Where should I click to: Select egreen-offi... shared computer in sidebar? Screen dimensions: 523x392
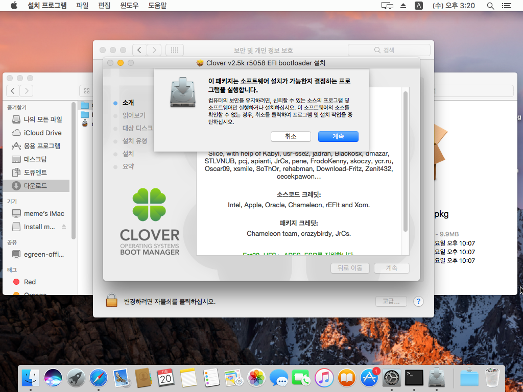(x=37, y=254)
